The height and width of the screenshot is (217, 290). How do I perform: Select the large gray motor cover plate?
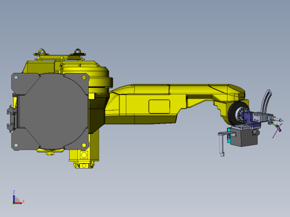pos(50,111)
